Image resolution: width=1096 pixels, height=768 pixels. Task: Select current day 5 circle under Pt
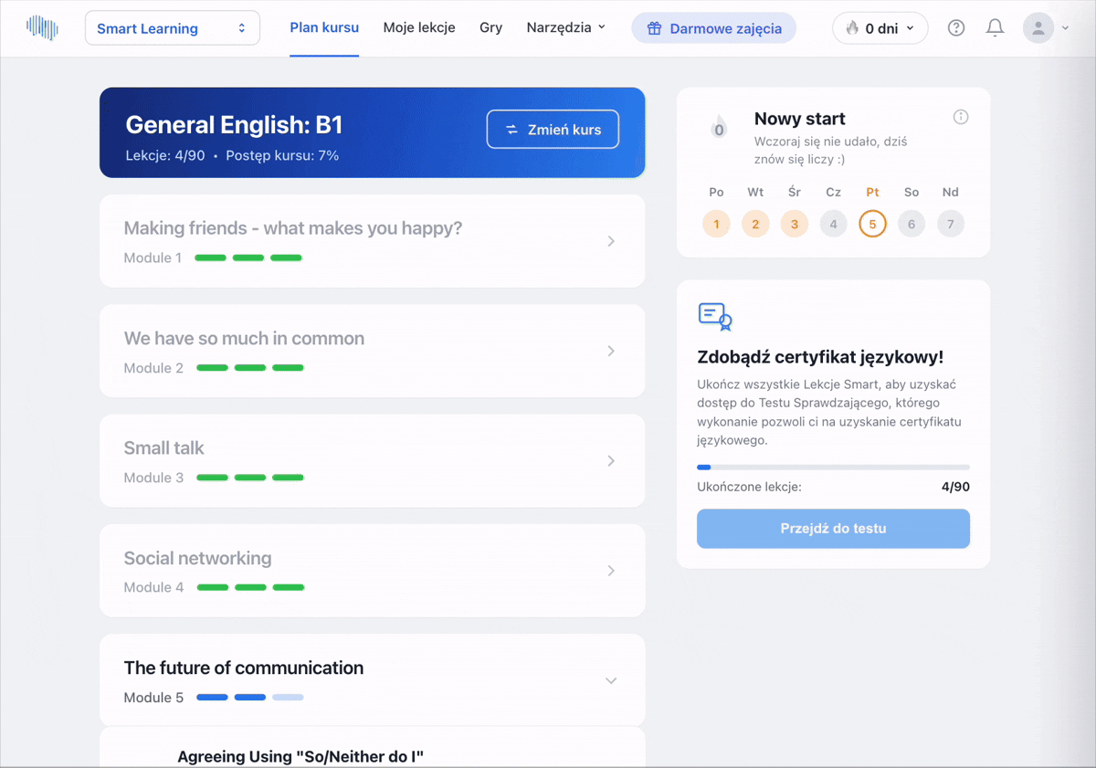[x=872, y=224]
